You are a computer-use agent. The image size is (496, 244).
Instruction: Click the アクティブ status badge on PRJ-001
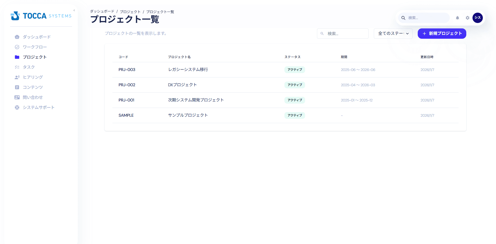[295, 100]
